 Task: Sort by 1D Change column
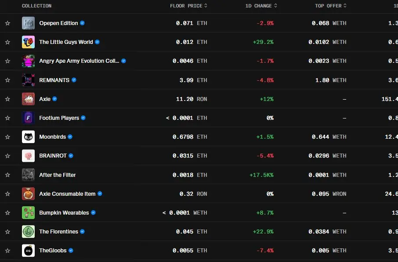261,6
